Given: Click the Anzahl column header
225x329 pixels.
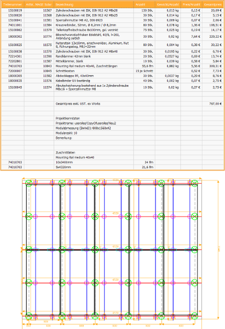Looking at the screenshot, I should (x=145, y=4).
